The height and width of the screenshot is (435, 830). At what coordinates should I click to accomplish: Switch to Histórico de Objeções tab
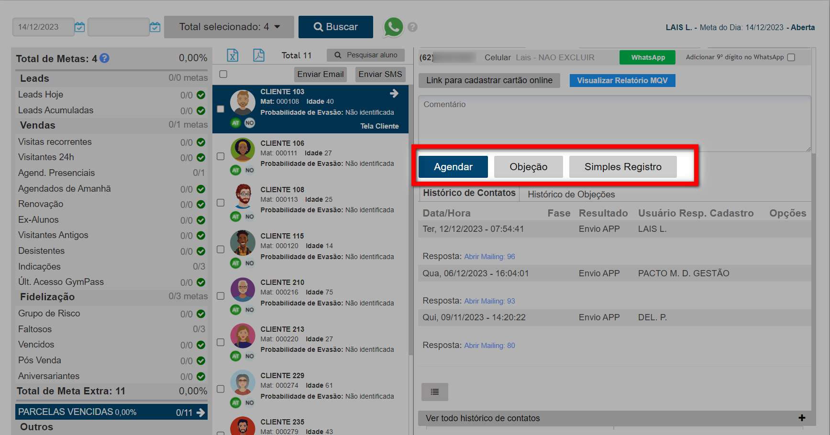571,195
